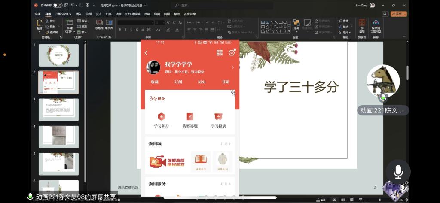Click the Notes (备注) button in status bar
This screenshot has width=440, height=203.
pyautogui.click(x=321, y=200)
